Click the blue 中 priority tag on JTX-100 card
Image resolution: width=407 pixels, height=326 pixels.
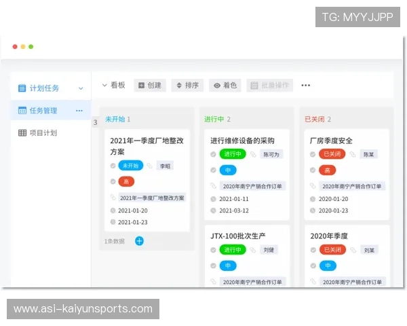click(x=228, y=266)
